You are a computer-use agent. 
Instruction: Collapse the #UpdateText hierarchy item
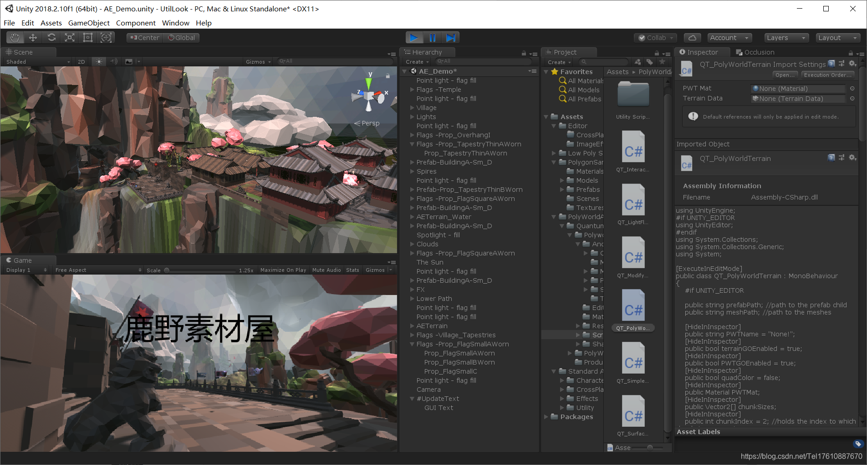pos(412,399)
